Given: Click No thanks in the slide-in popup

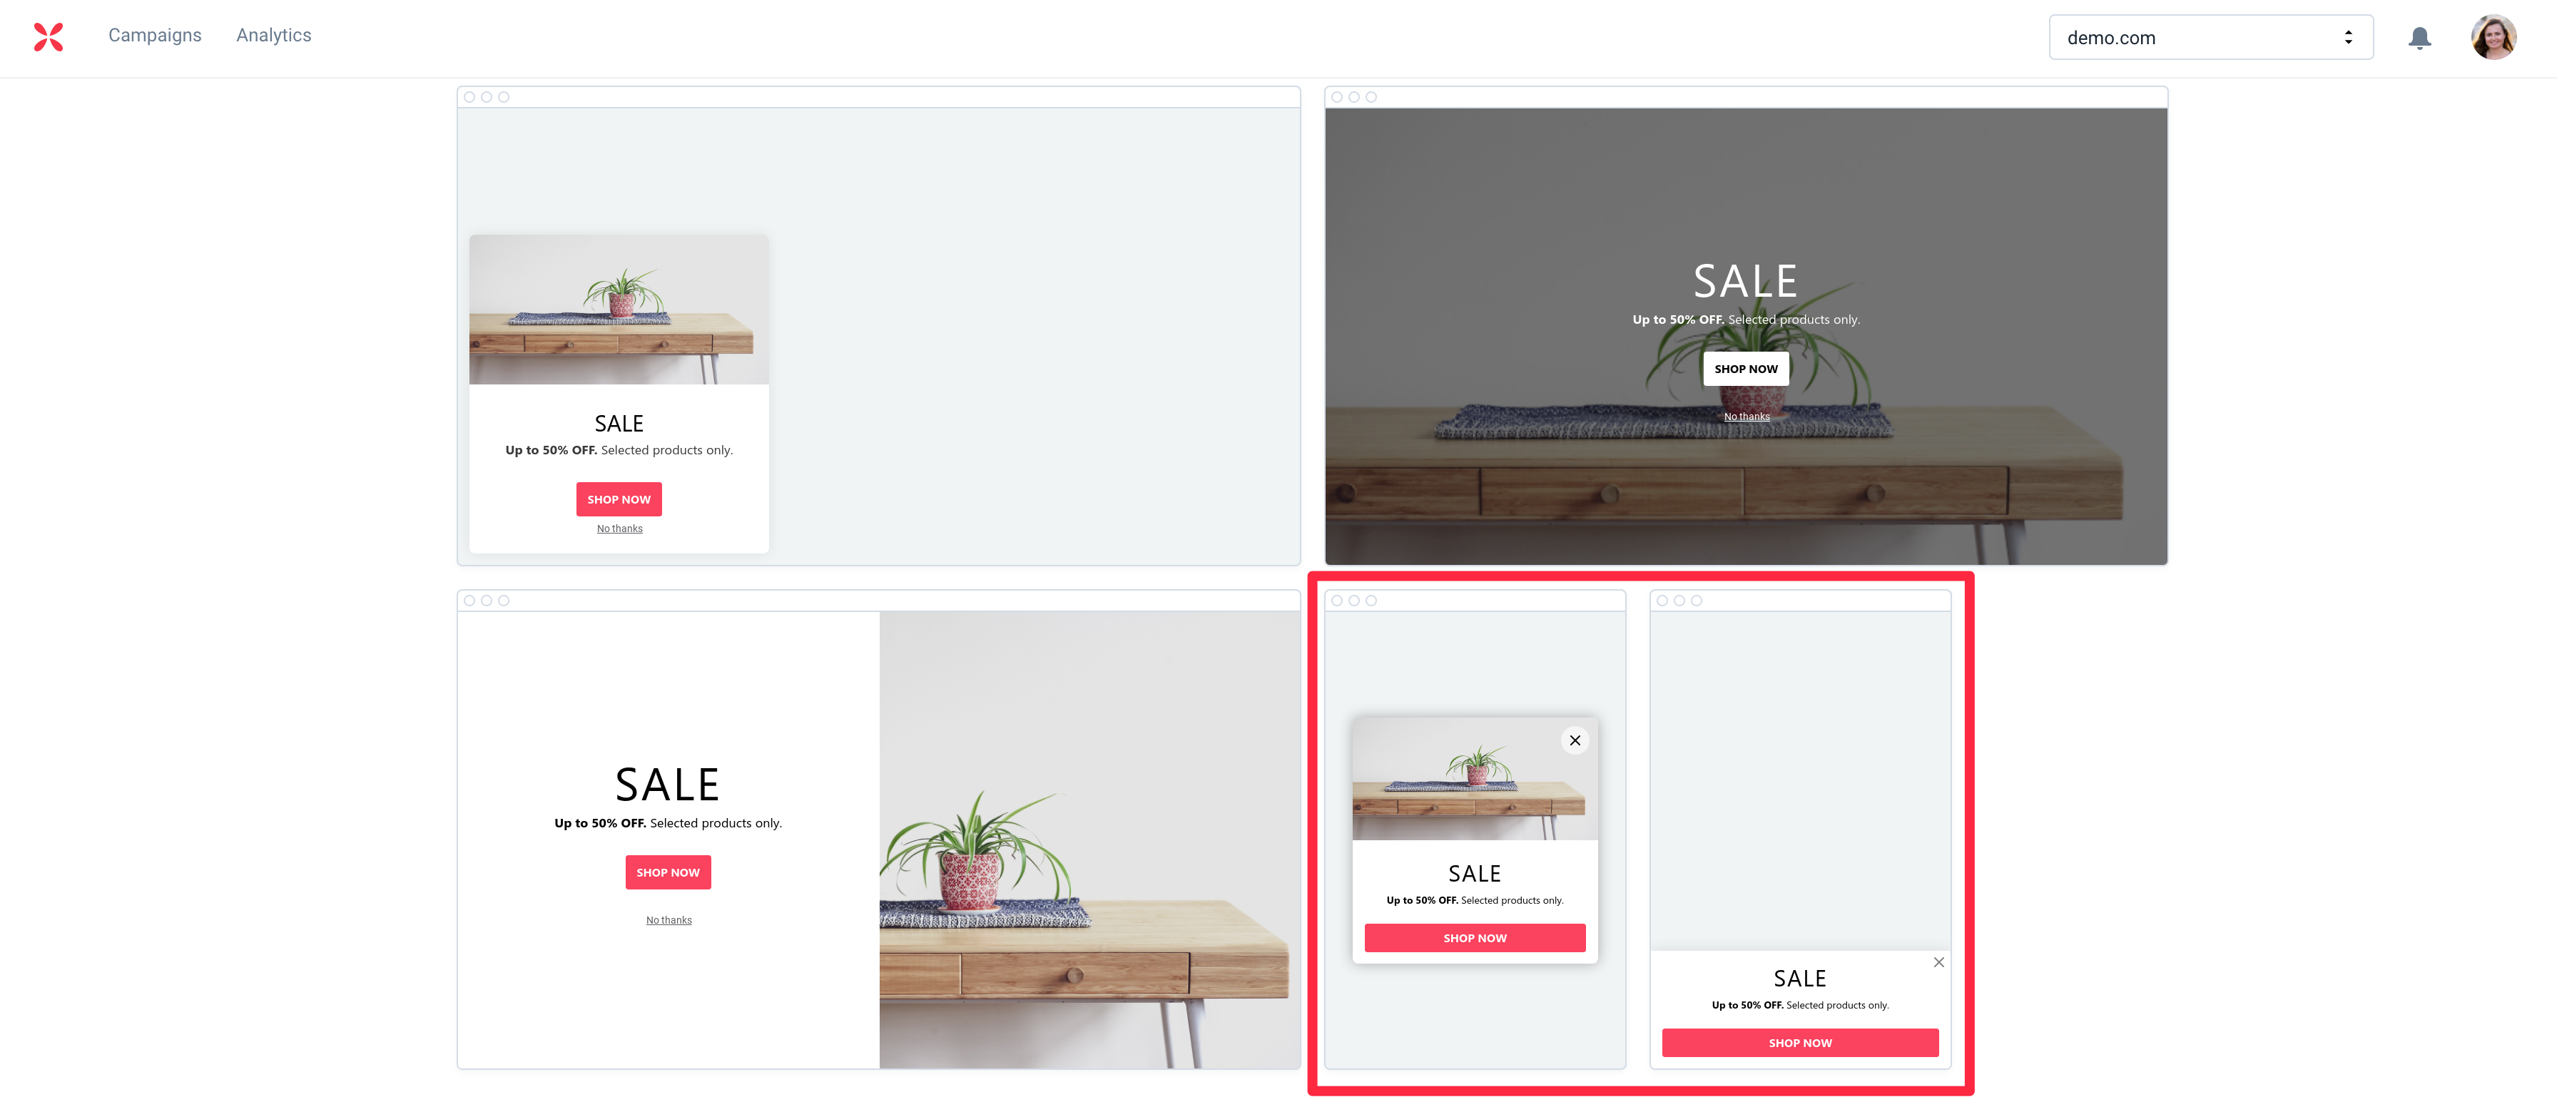Looking at the screenshot, I should (619, 529).
